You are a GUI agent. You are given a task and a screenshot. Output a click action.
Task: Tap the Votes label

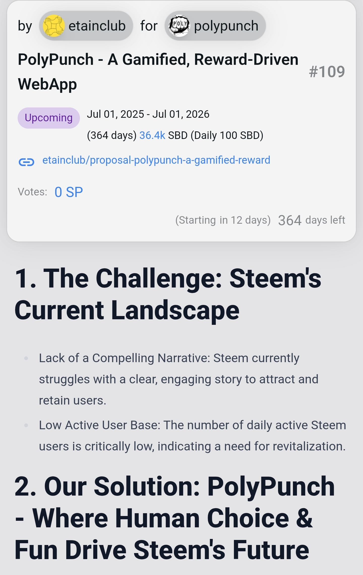[33, 192]
